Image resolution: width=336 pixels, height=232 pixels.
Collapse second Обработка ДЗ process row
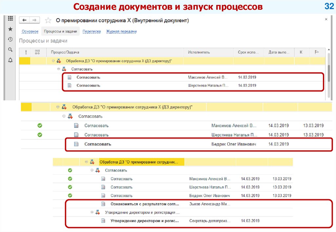point(58,107)
